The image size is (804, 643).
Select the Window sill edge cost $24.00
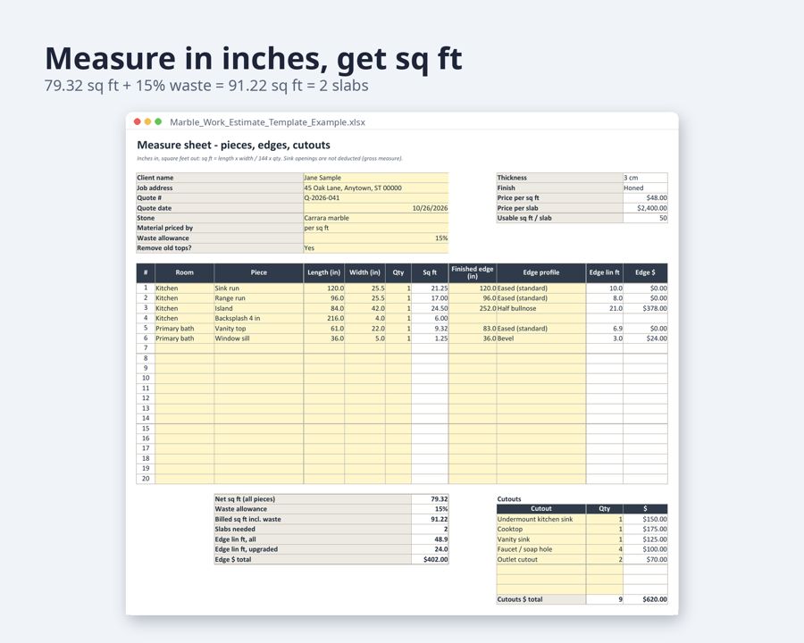point(645,338)
